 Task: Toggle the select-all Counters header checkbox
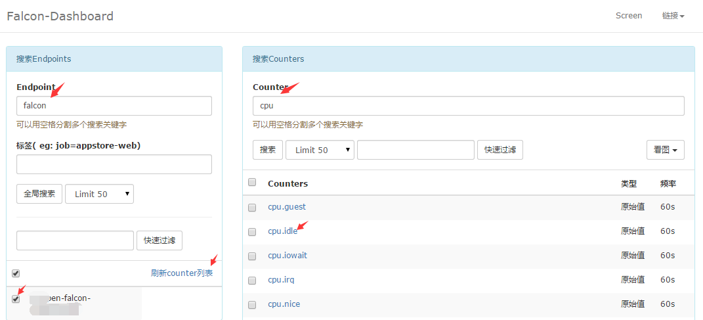252,183
